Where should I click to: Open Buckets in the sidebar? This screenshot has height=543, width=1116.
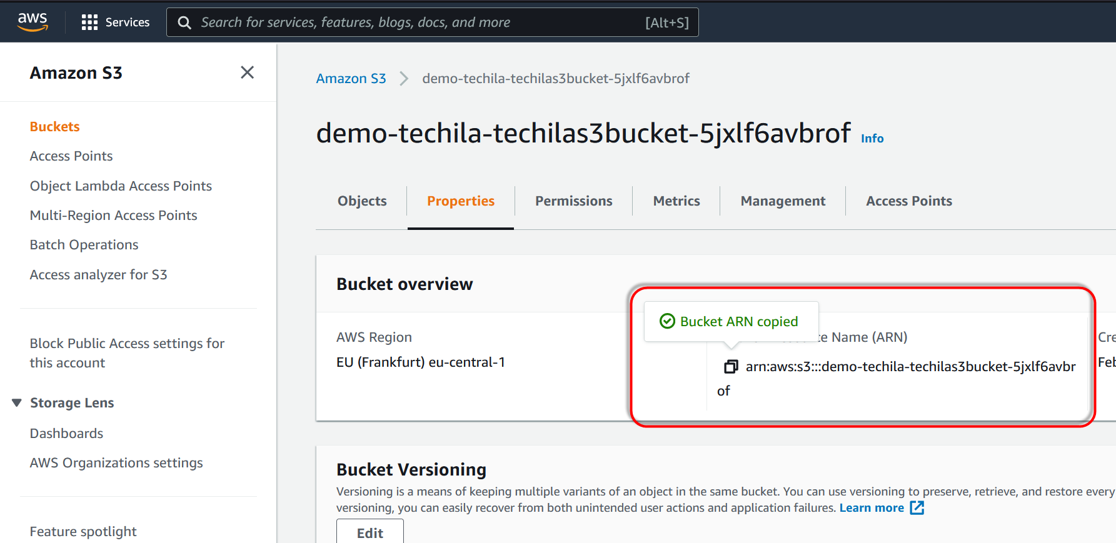(55, 127)
